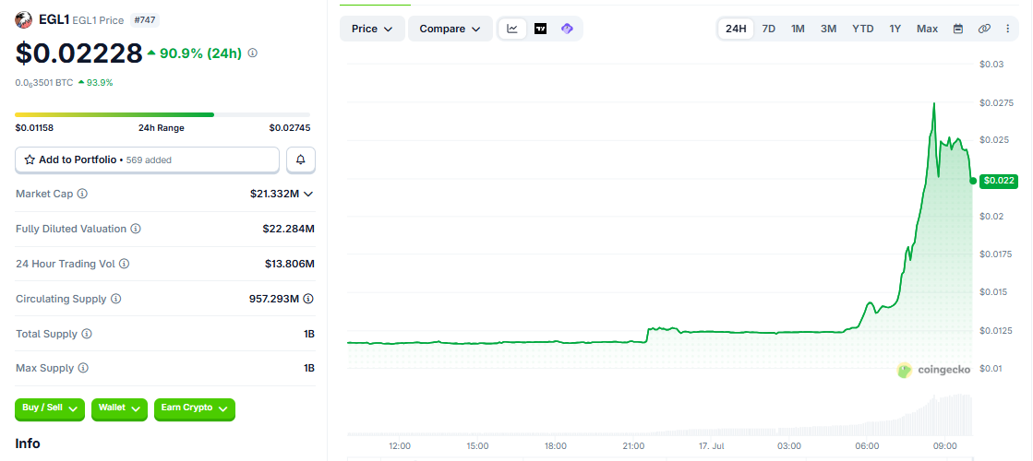
Task: Select the Max timeframe tab
Action: [x=927, y=29]
